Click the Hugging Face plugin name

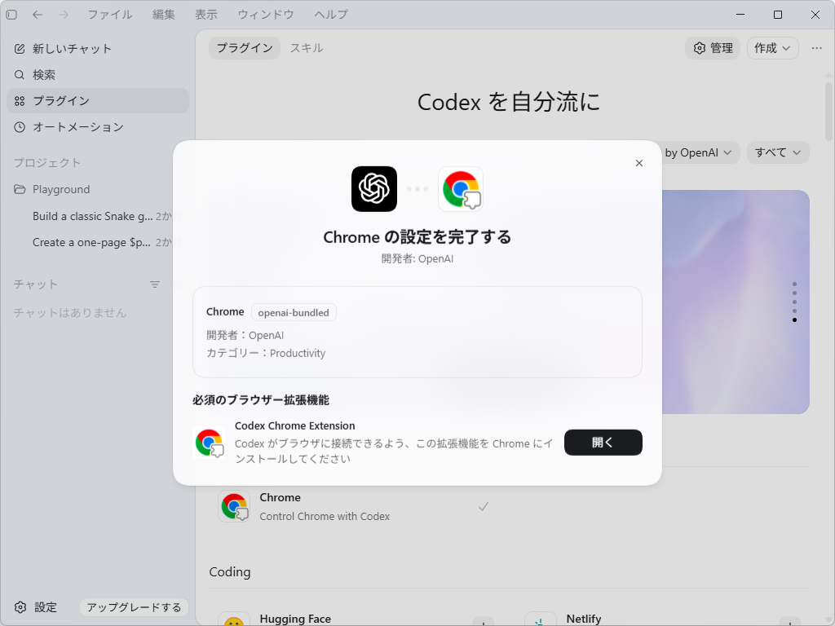point(295,619)
